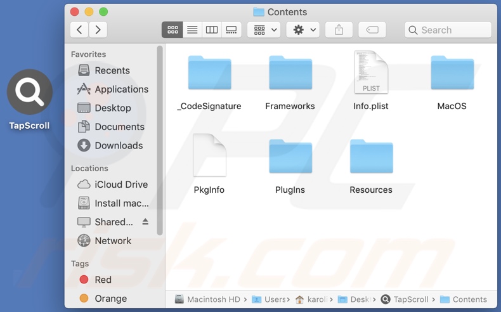The height and width of the screenshot is (312, 501).
Task: Click the Desktop segment in the path bar
Action: (355, 299)
